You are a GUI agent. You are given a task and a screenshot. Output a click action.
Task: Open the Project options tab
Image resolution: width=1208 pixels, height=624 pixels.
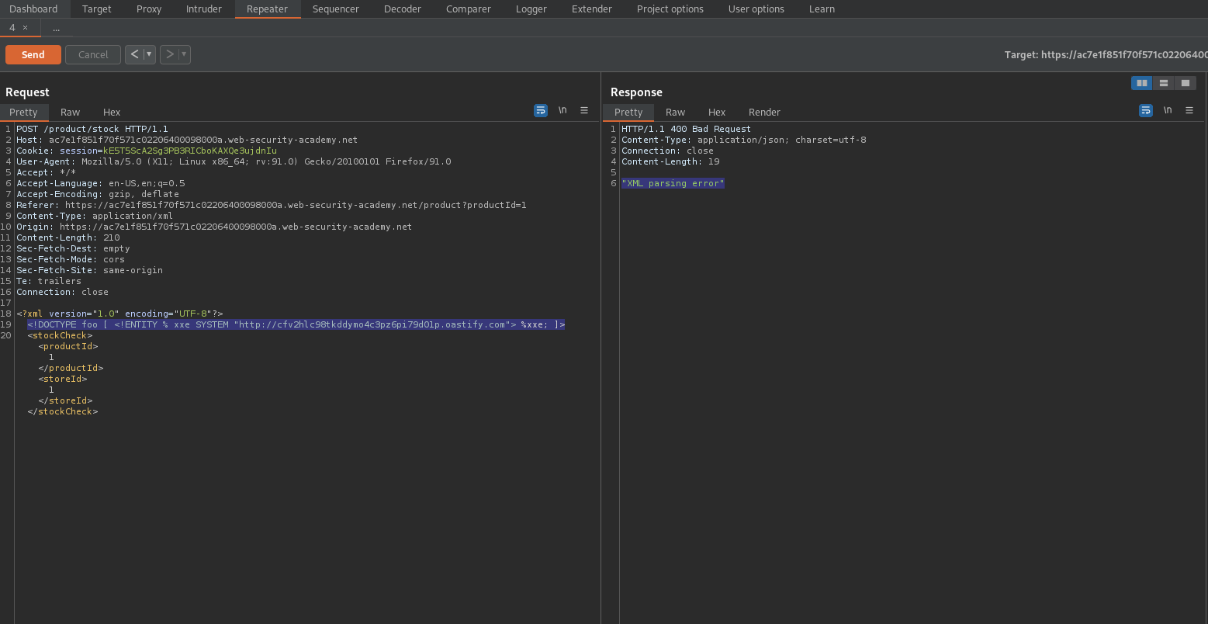tap(670, 9)
